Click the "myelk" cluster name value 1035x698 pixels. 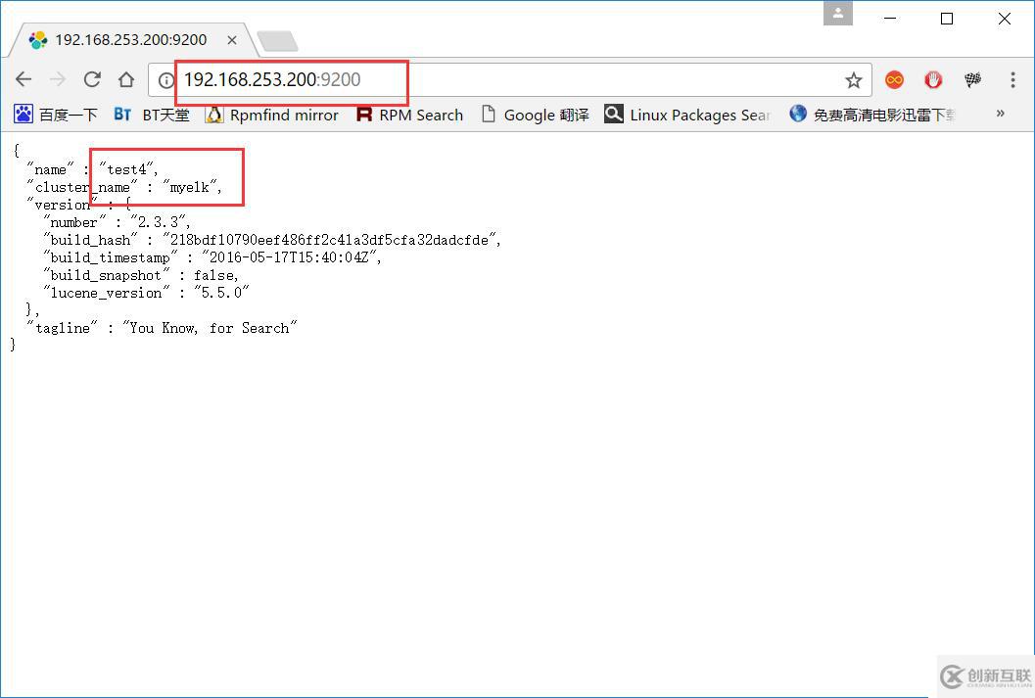click(x=192, y=187)
